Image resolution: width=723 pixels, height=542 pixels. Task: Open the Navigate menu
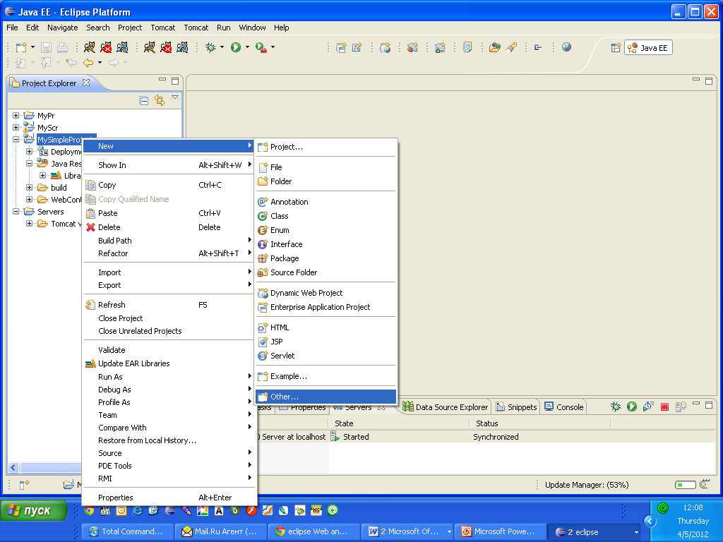coord(62,28)
